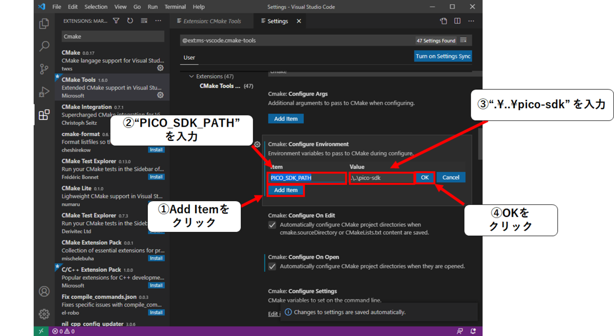Click the remote window status bar icon
The height and width of the screenshot is (336, 614).
pos(41,331)
